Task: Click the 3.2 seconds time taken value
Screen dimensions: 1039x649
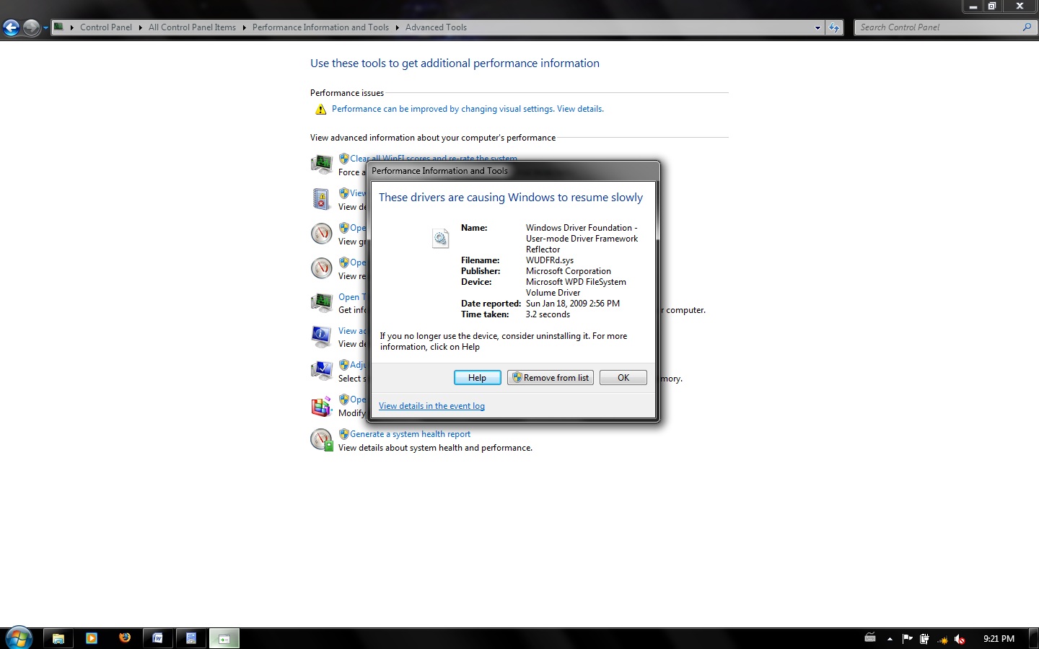Action: coord(548,314)
